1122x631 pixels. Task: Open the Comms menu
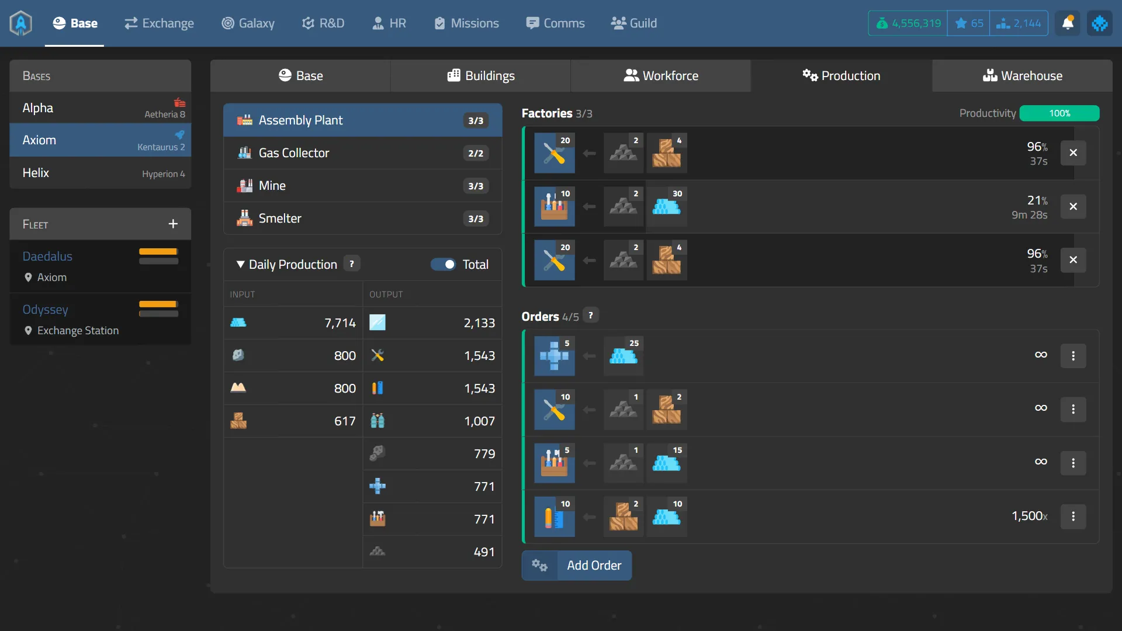point(555,23)
